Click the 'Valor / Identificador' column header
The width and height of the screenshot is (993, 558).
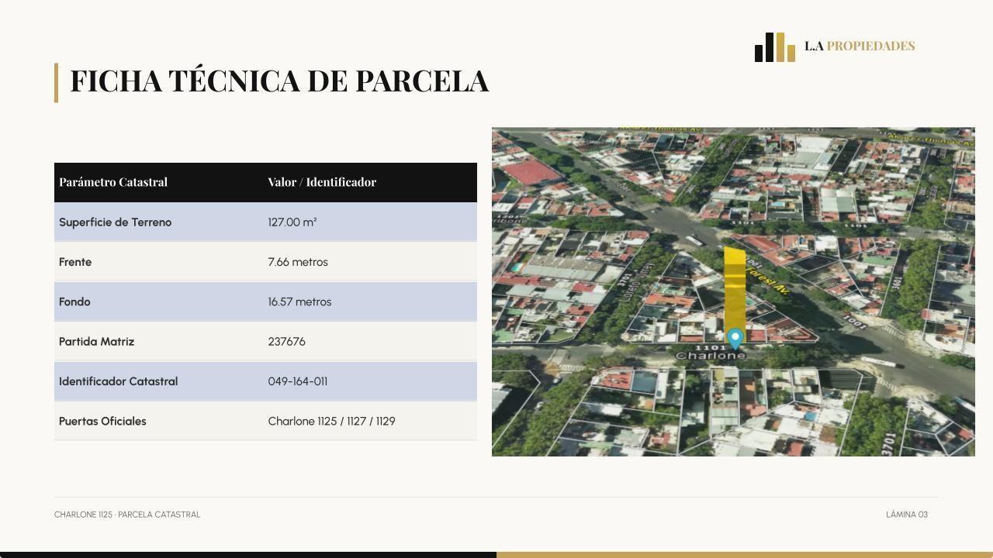coord(322,182)
